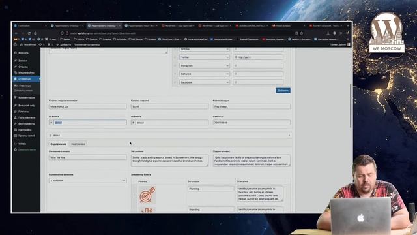Click the Добавить новую submenu link

click(23, 91)
